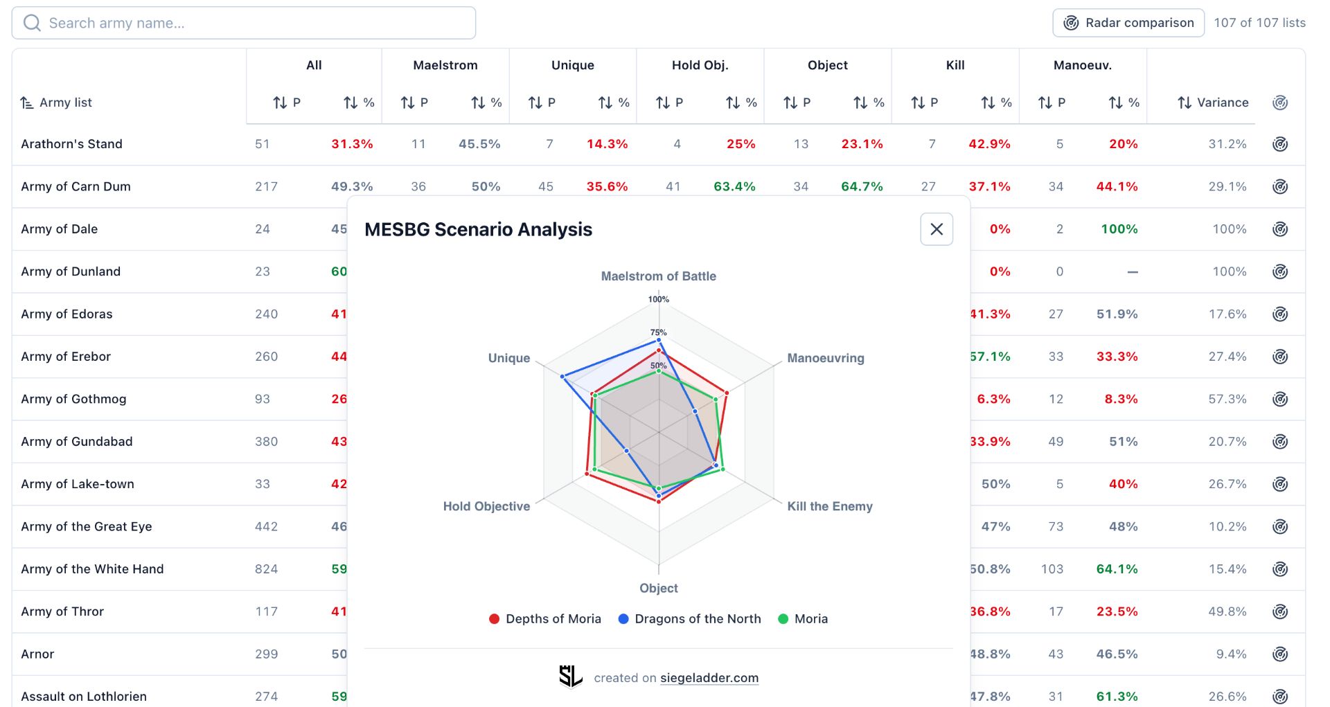Click radar icon in table header

click(x=1280, y=102)
